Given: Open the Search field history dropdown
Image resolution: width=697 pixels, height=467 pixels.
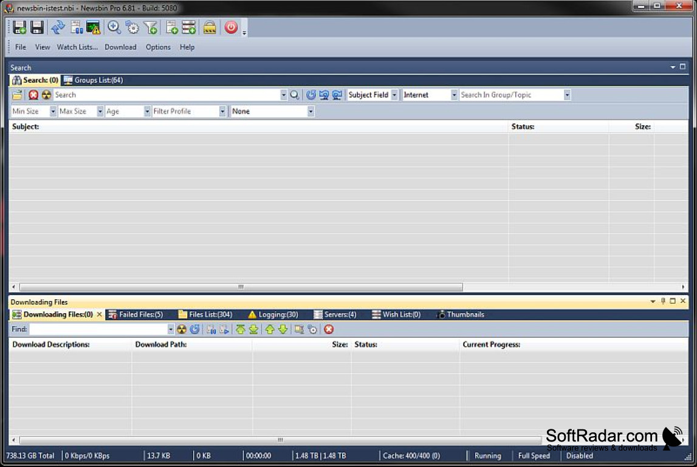Looking at the screenshot, I should pyautogui.click(x=283, y=95).
